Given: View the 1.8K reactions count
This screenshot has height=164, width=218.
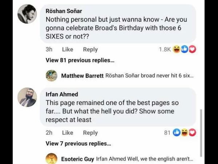Looking at the screenshot, I should click(165, 50).
